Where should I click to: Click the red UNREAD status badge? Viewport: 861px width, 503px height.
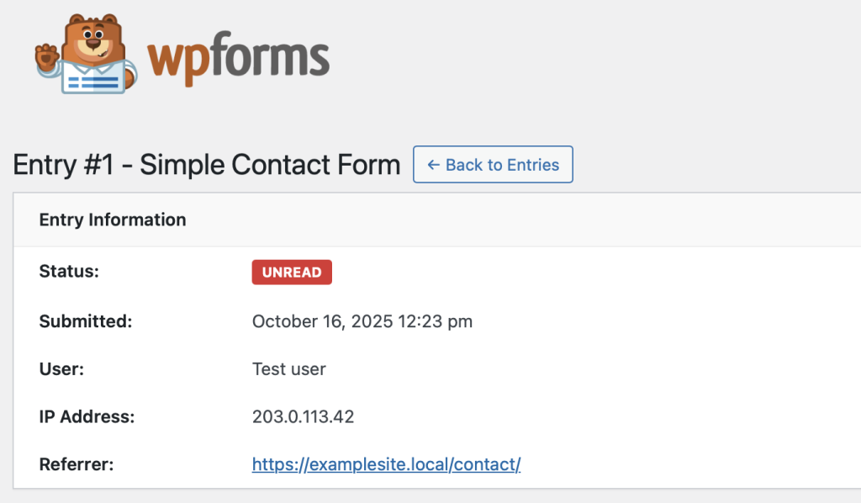click(292, 273)
